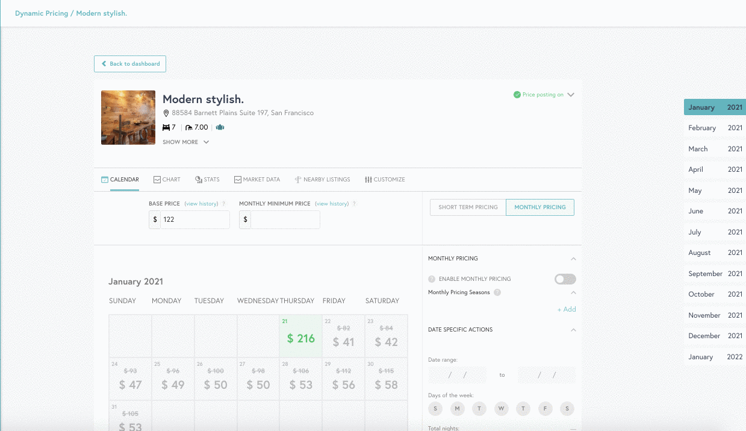This screenshot has width=746, height=431.
Task: Open the Price posting on dropdown
Action: (x=571, y=95)
